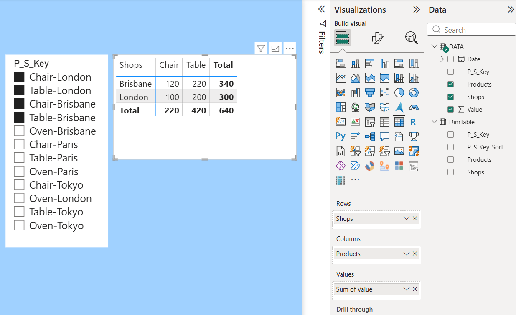Expand the Date hierarchy
Screen dimensions: 516x315
pyautogui.click(x=442, y=59)
